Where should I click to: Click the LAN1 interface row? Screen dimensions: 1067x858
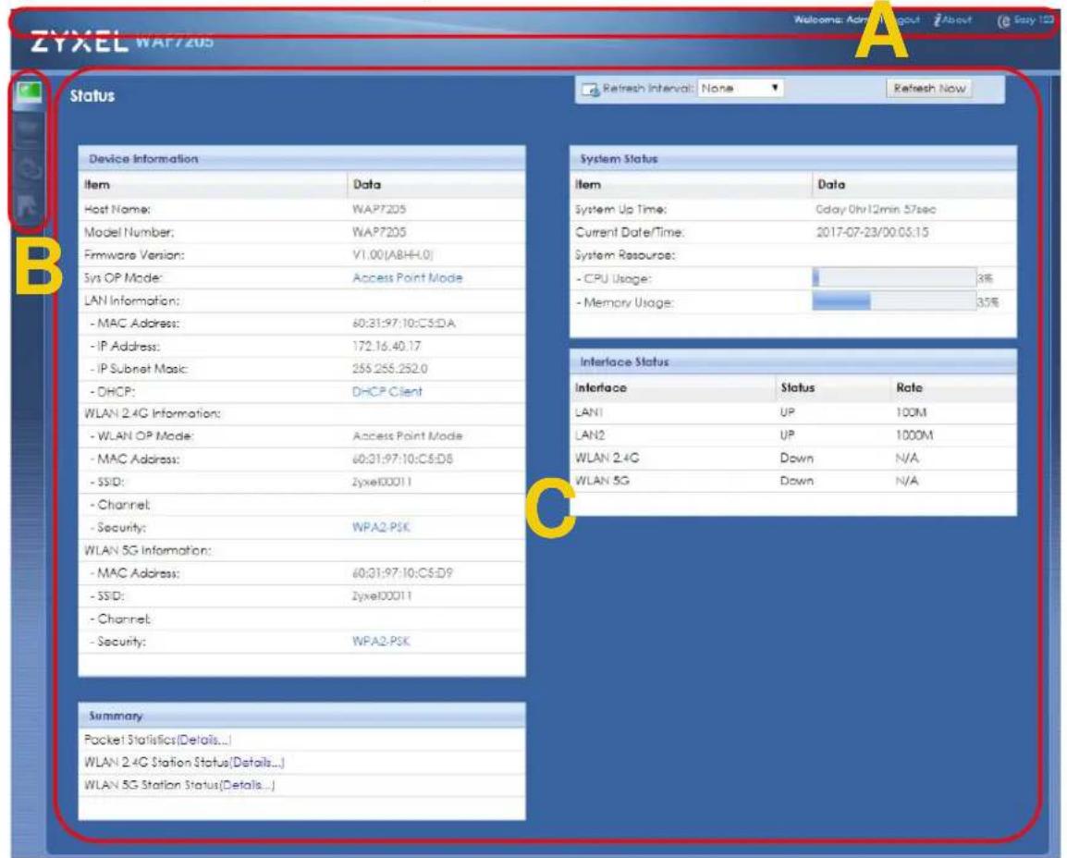793,412
